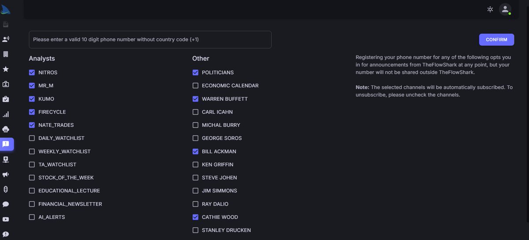Check the KEN GRIFFIN checkbox
The height and width of the screenshot is (240, 529).
(195, 165)
